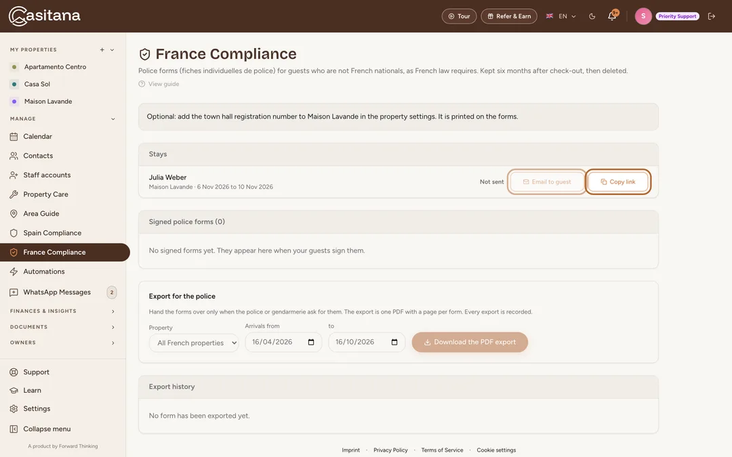Open Learn graduation cap icon
Screen dimensions: 732x457
(14, 391)
